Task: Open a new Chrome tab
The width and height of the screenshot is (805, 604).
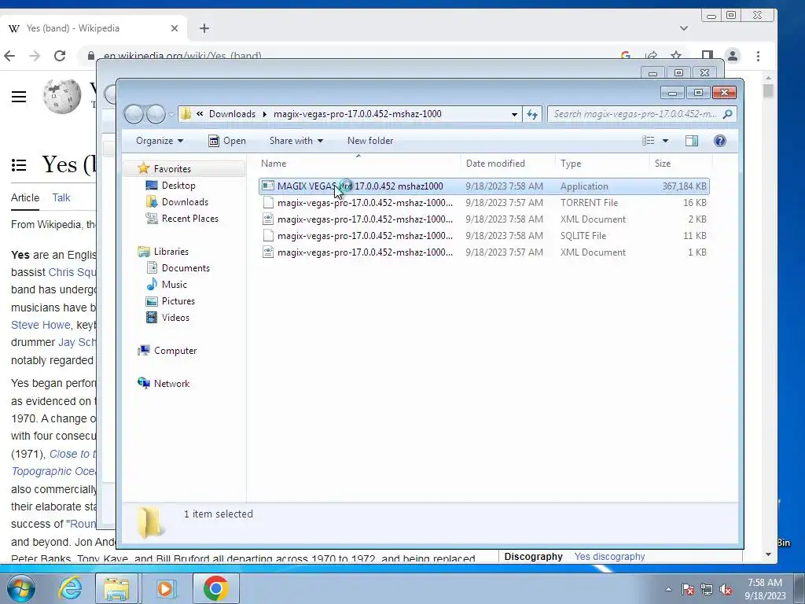Action: pos(204,28)
